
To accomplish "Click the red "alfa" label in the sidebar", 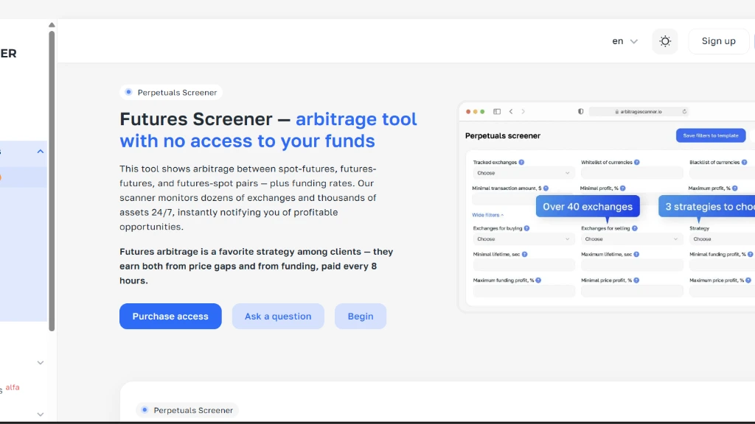I will (x=13, y=387).
